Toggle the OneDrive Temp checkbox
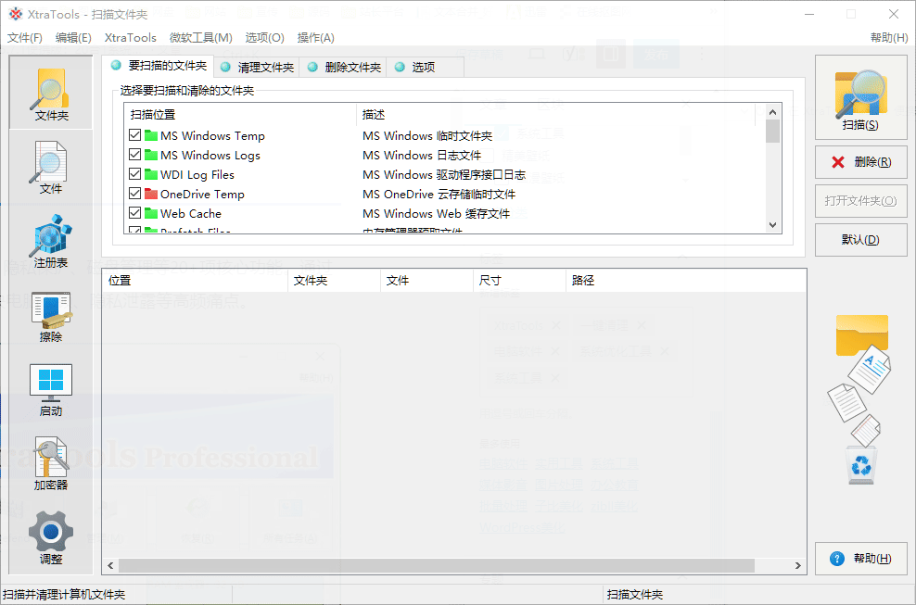 pyautogui.click(x=135, y=194)
